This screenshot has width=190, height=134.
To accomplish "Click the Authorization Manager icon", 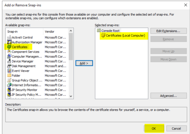I will coord(9,42).
